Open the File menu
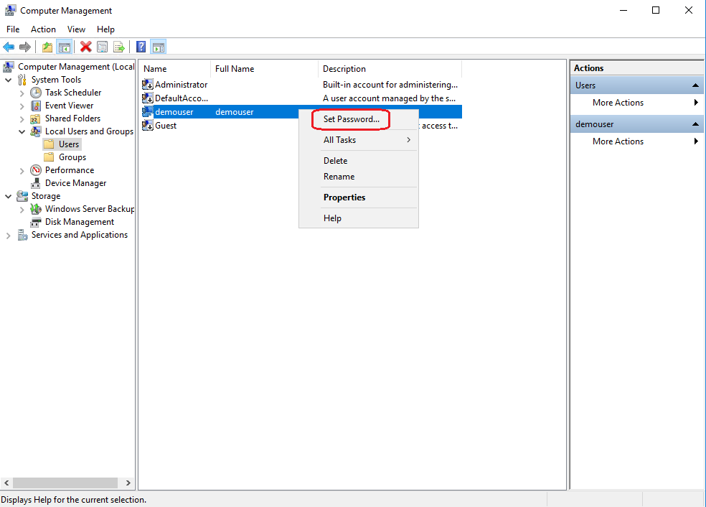 click(13, 29)
